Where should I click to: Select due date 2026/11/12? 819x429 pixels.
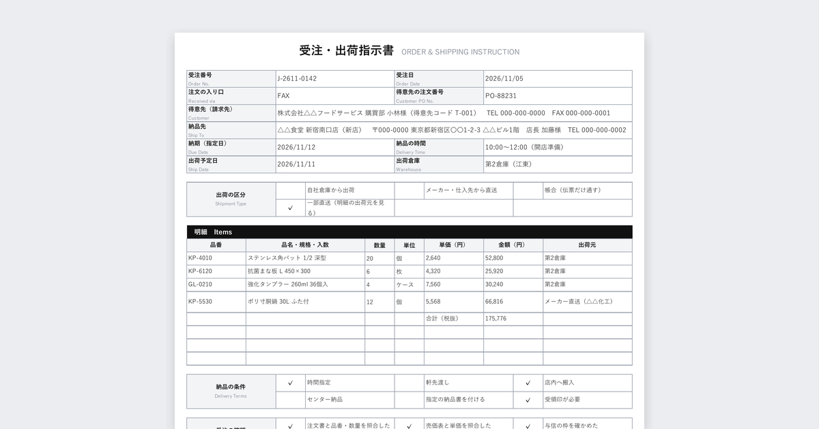[x=296, y=147]
